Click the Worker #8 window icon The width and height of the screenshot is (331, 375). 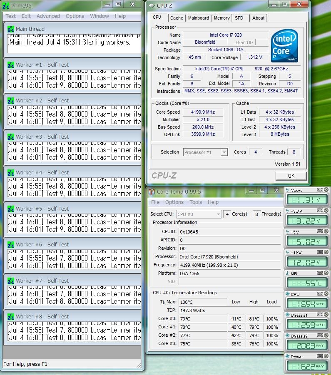[11, 317]
